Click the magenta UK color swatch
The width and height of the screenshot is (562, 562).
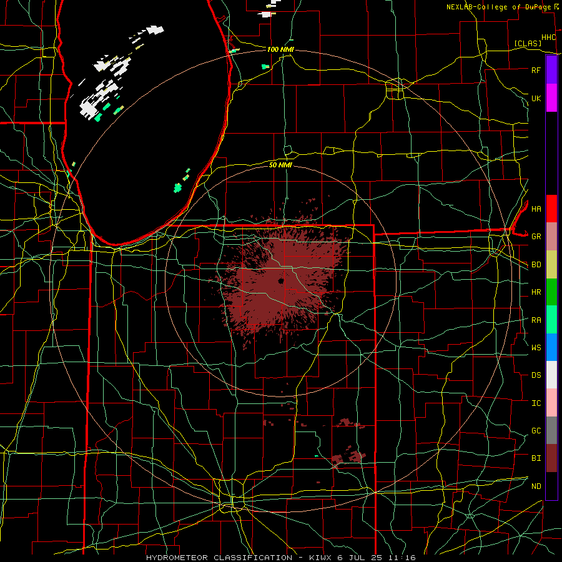click(x=551, y=98)
